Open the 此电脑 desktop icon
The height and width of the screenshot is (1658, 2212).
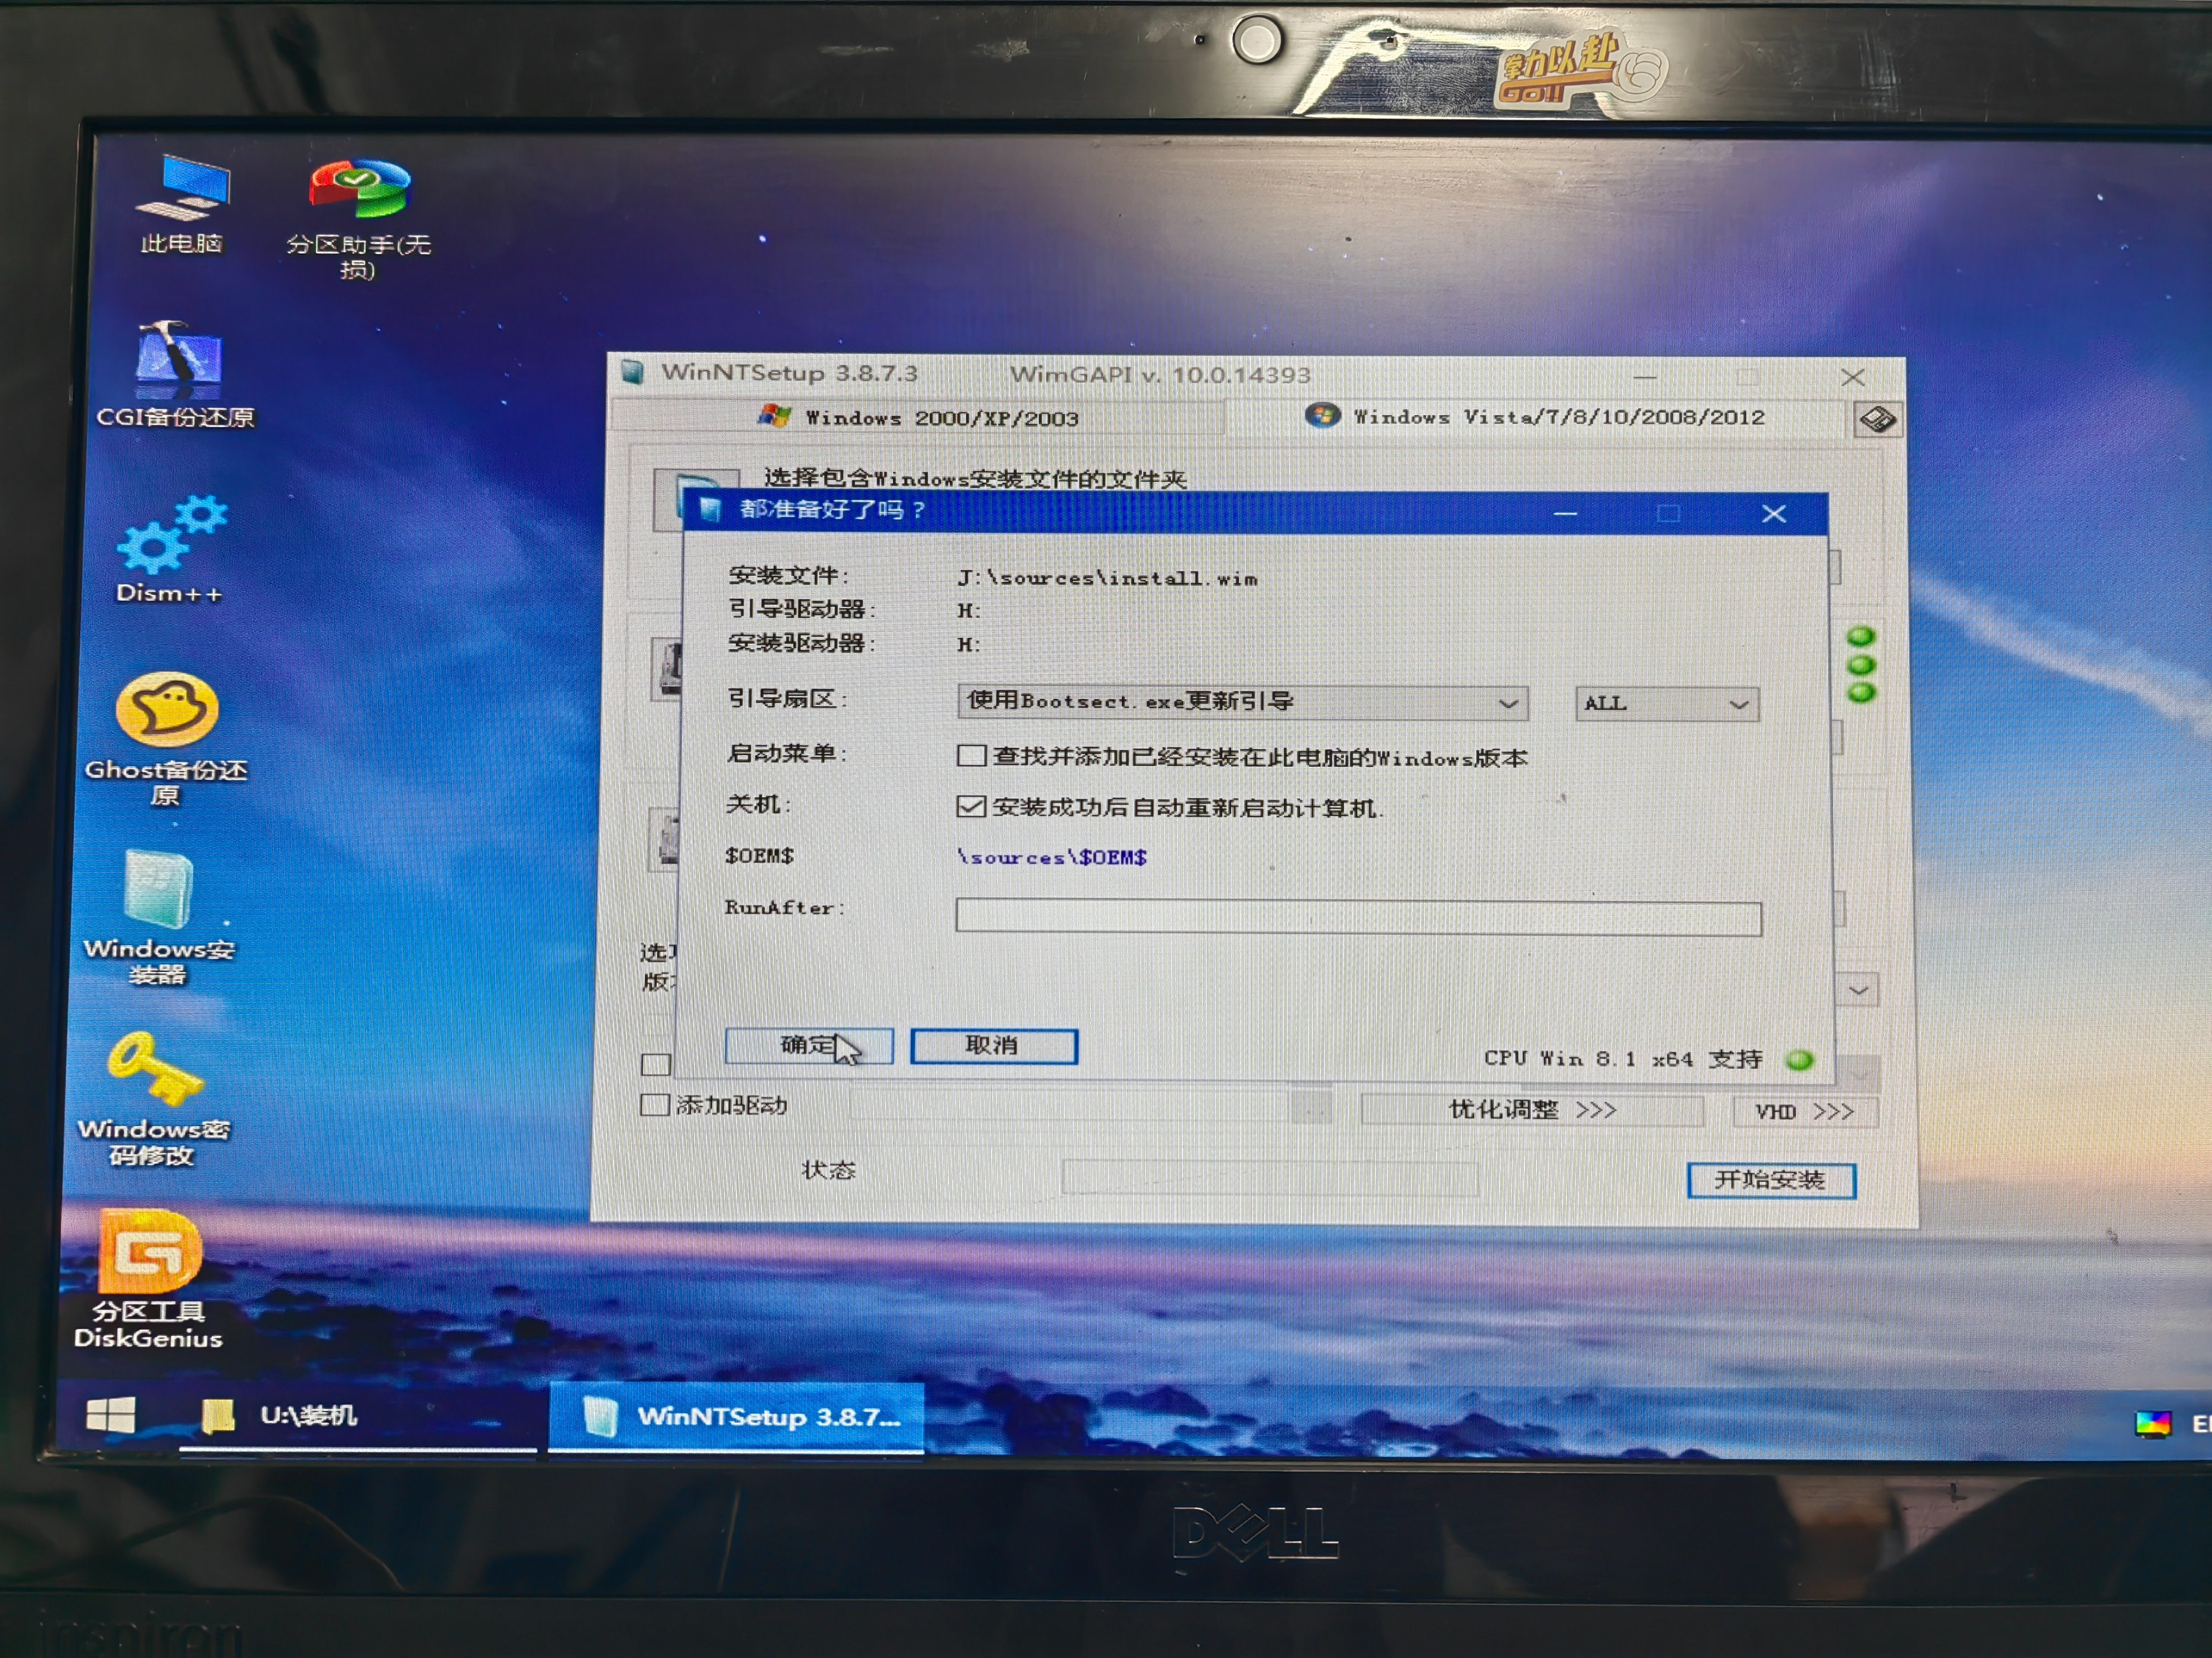183,190
